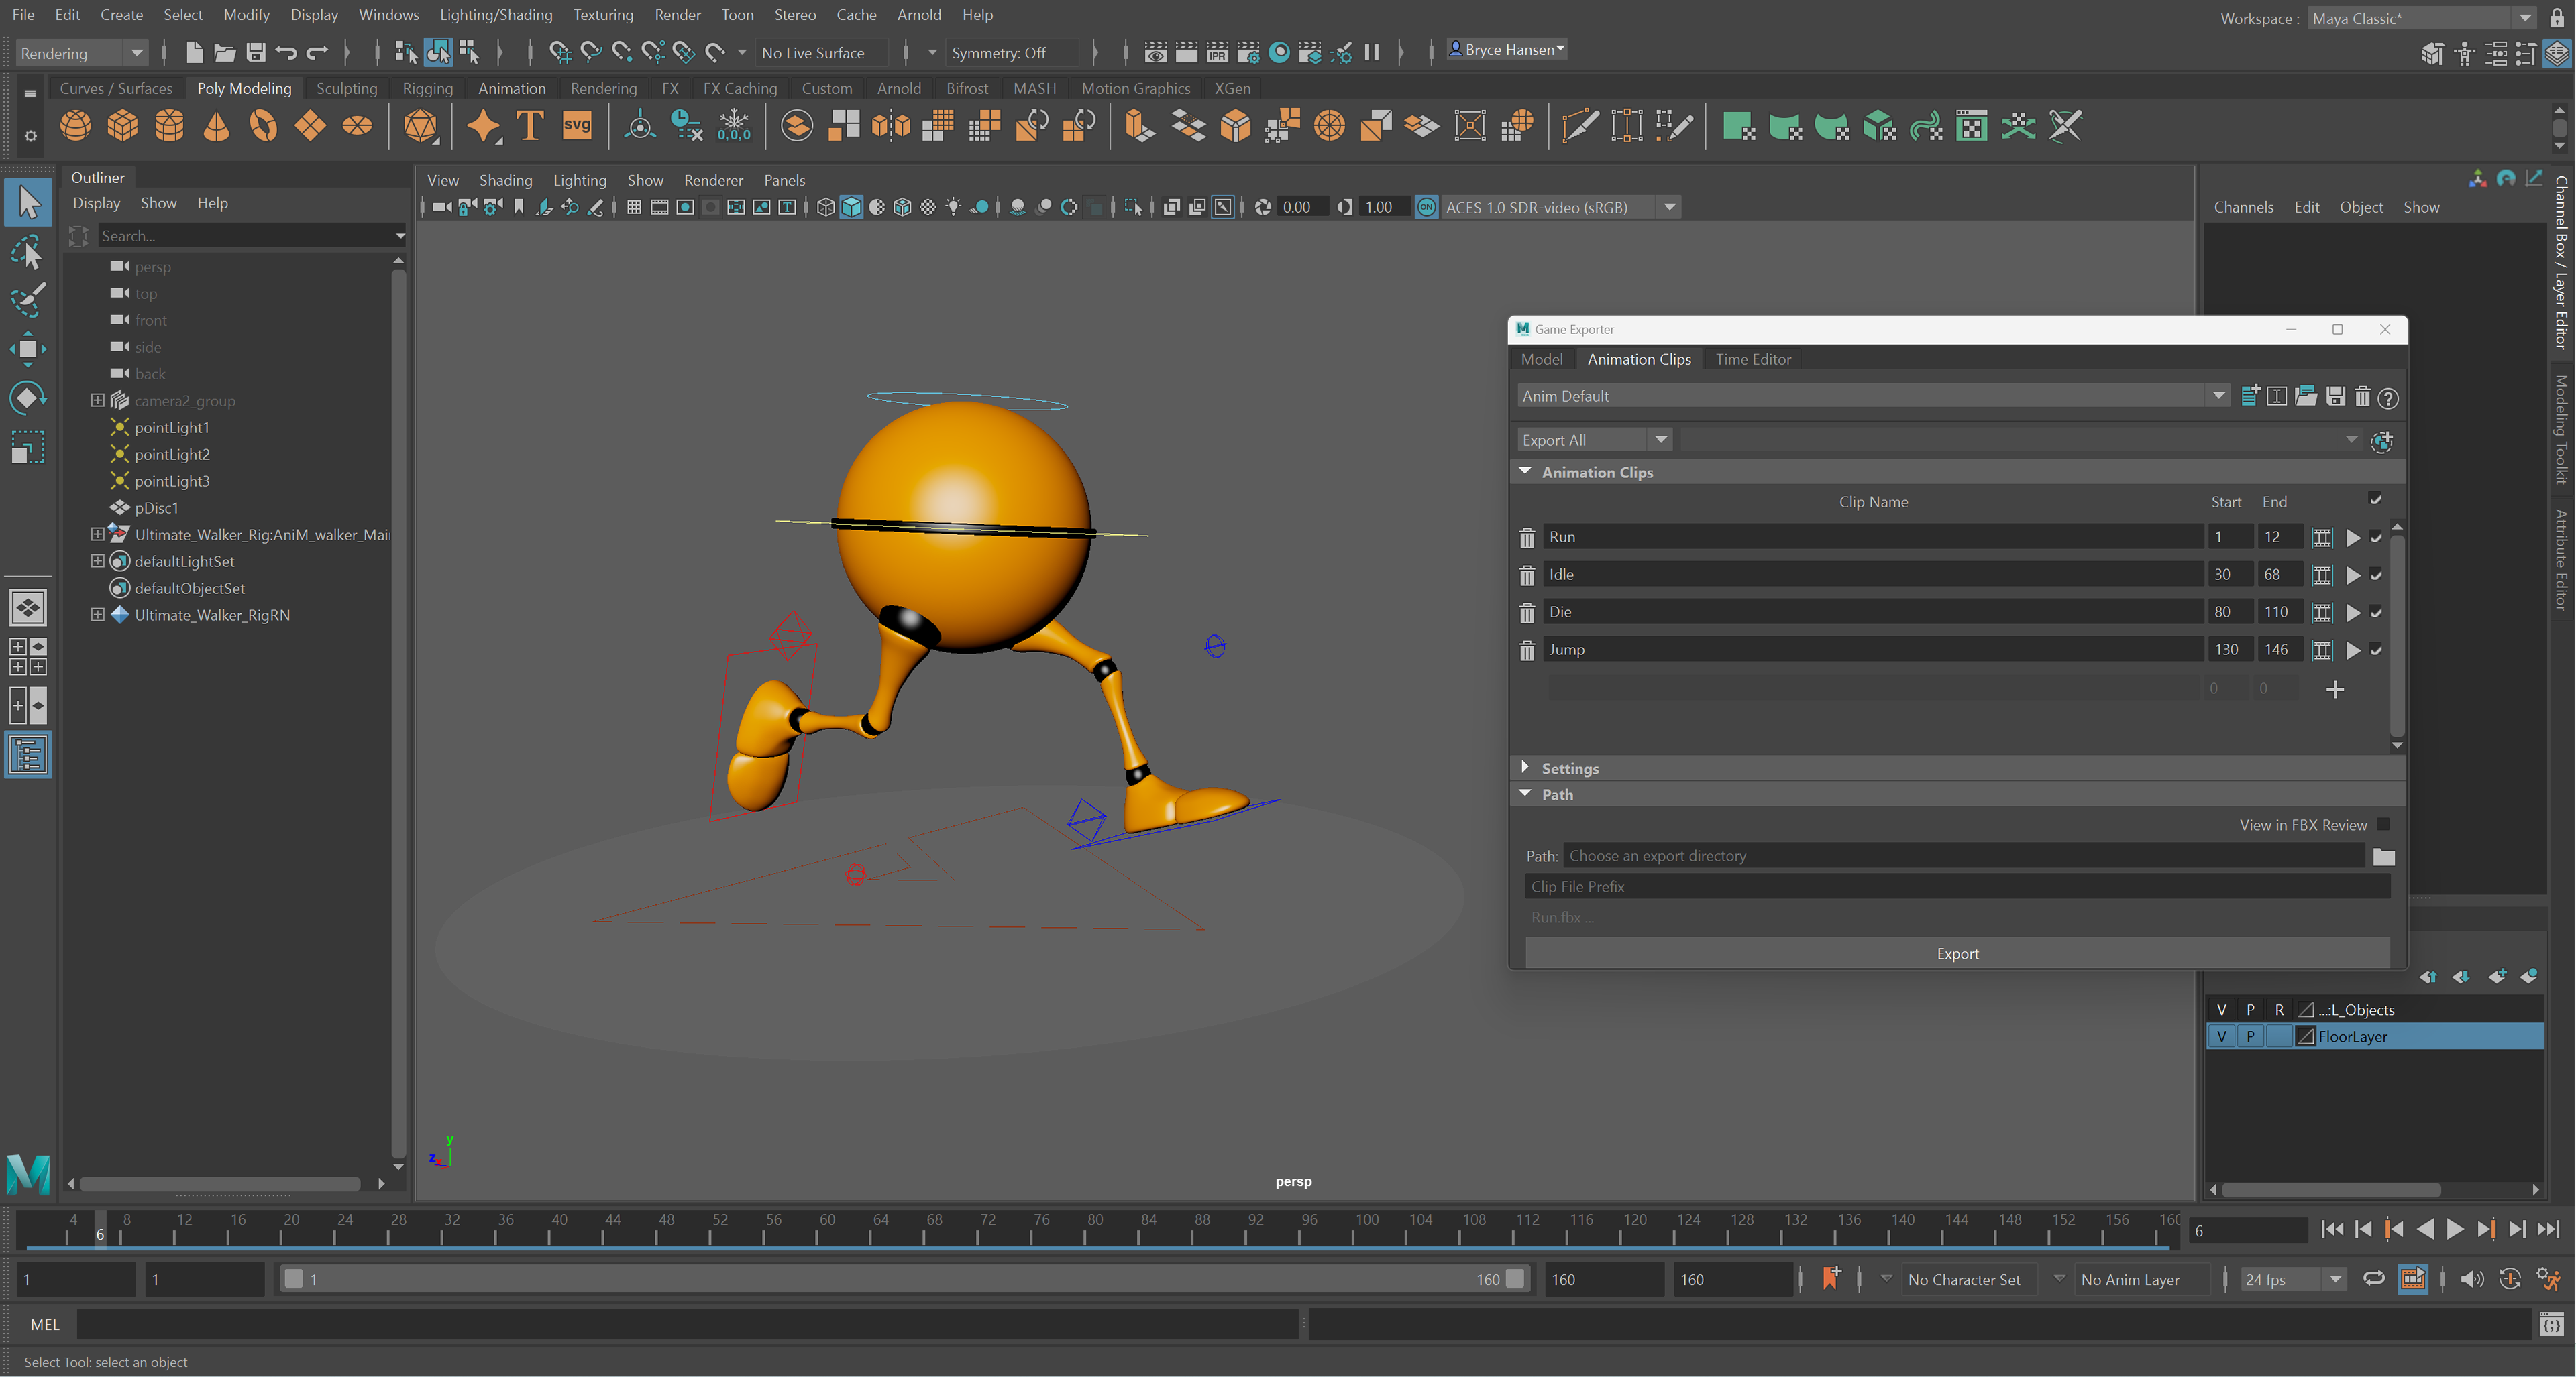The image size is (2576, 1377).
Task: Toggle FloorLayer visibility V box
Action: tap(2221, 1036)
